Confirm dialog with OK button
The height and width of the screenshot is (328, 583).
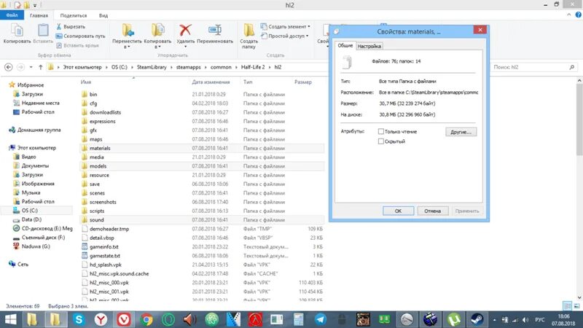(398, 211)
